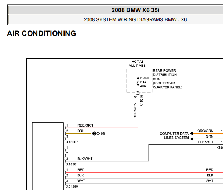Click arrowhead on the ORG/GRN wire

(x=191, y=134)
